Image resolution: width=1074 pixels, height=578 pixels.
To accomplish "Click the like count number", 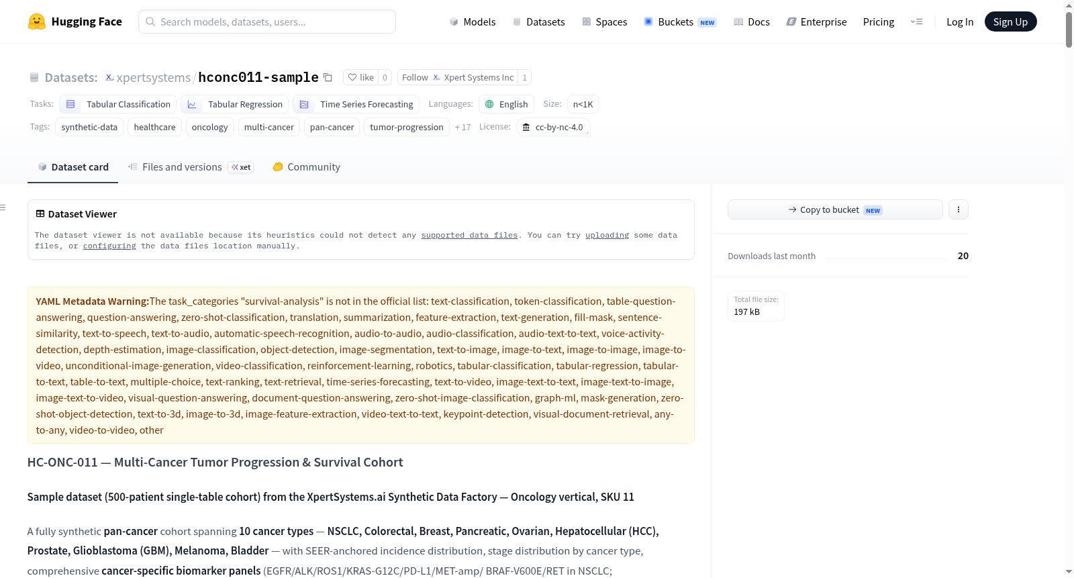I will click(385, 77).
